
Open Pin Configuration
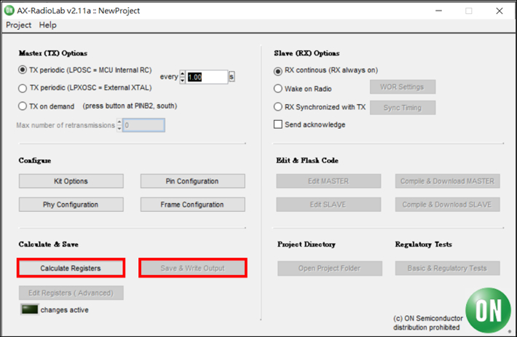(192, 181)
